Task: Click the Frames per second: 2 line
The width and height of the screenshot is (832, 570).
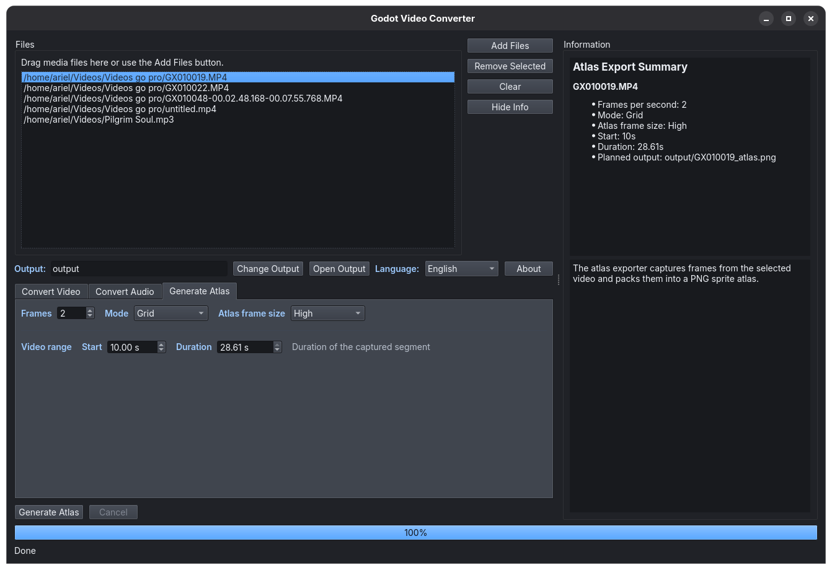Action: (x=642, y=105)
